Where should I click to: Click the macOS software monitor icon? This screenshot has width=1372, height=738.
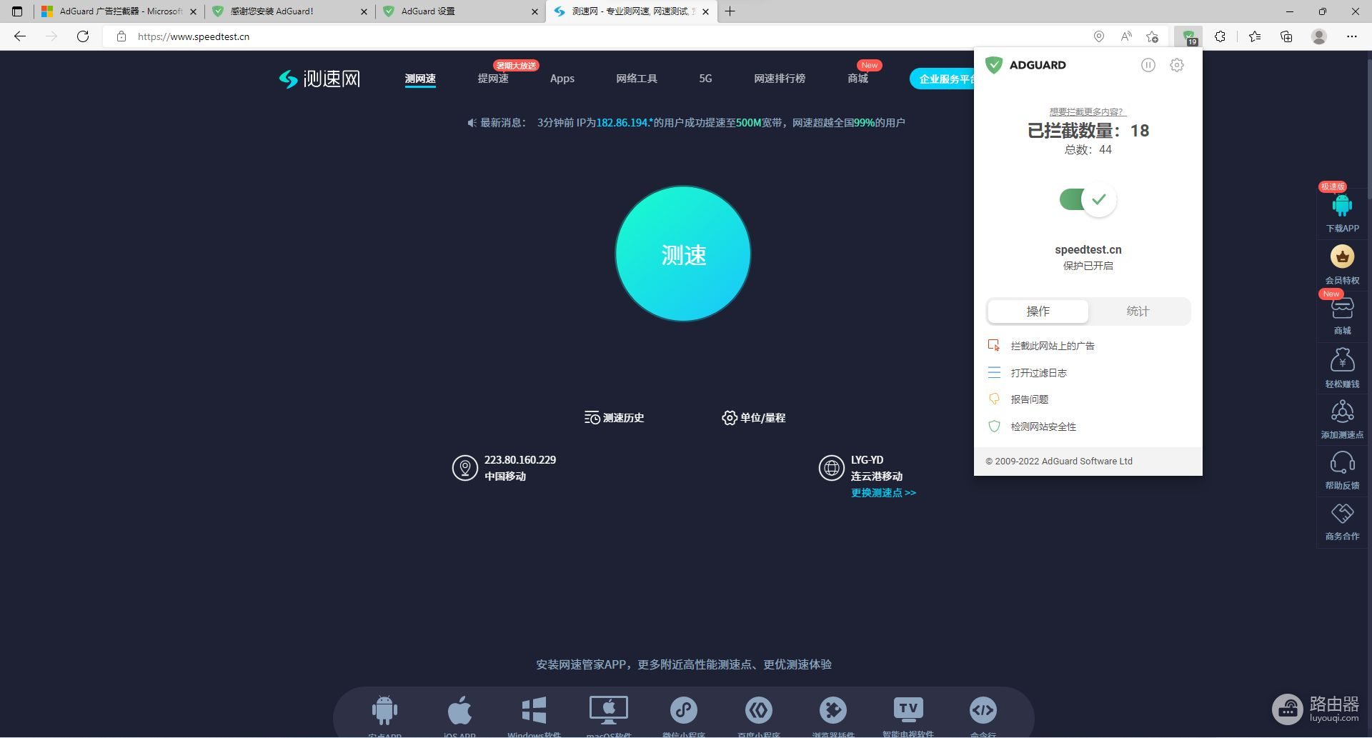609,710
